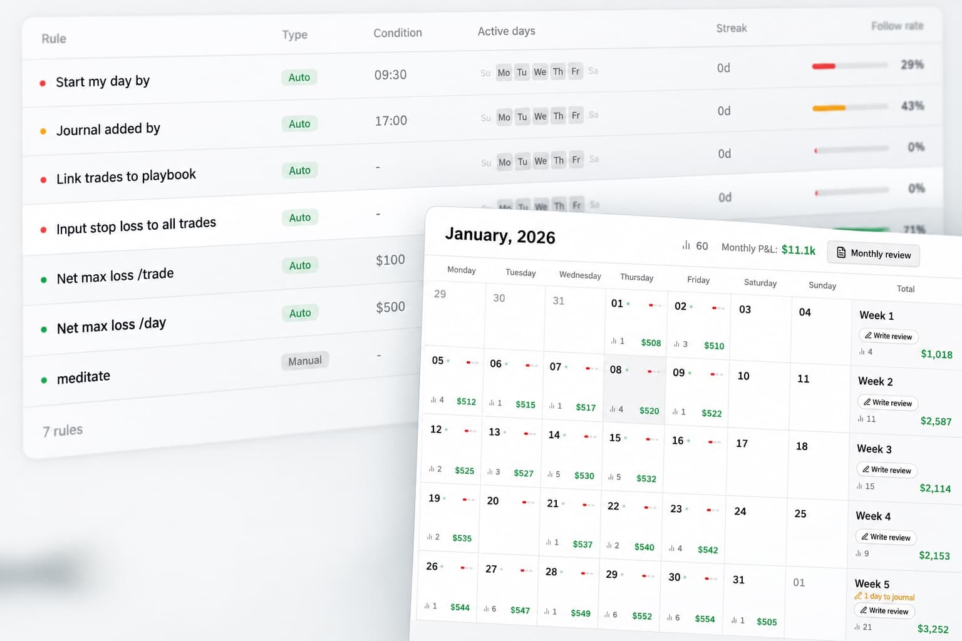Click the green dot beside Net max loss /day
962x641 pixels.
[44, 329]
